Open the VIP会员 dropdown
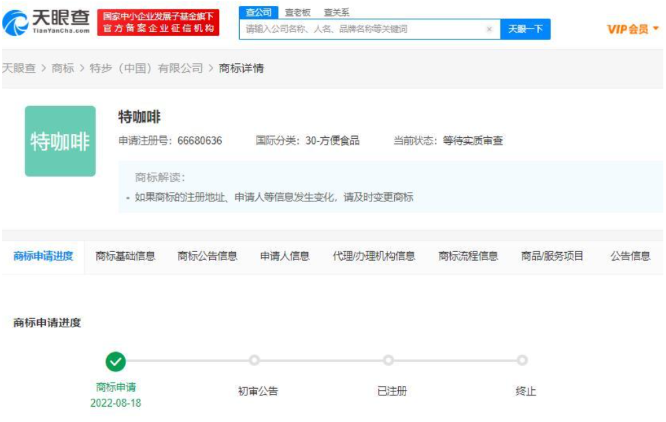Viewport: 666px width, 422px height. click(x=633, y=29)
